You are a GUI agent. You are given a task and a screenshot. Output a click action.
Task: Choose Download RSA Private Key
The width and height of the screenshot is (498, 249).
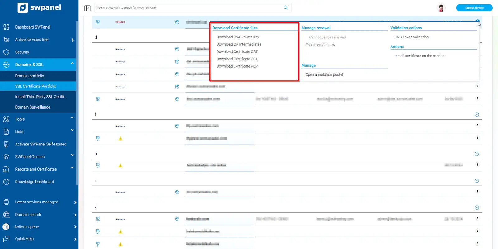pos(238,37)
